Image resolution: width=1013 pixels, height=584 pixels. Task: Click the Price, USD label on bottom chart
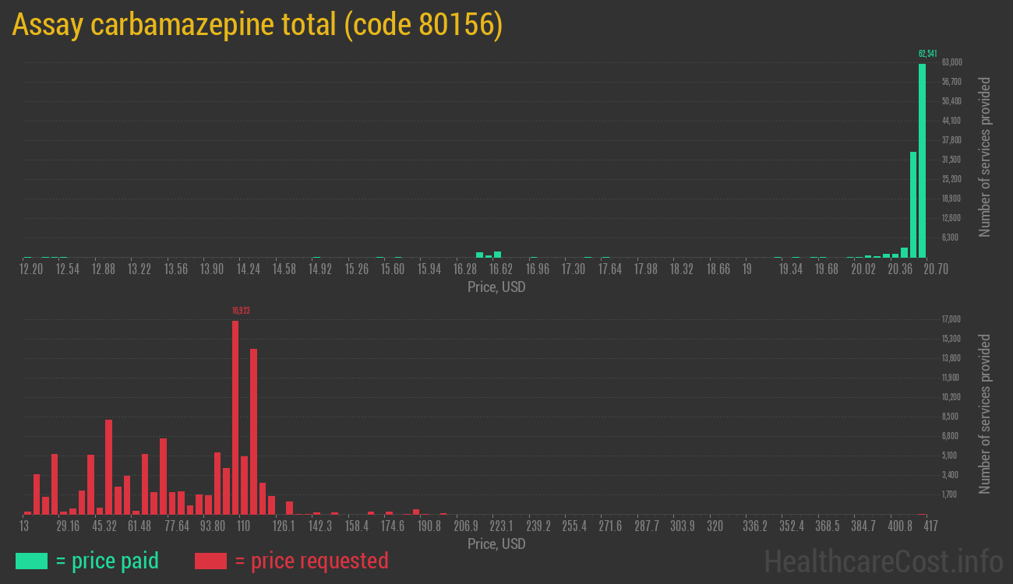click(x=496, y=544)
